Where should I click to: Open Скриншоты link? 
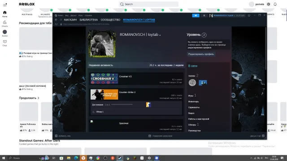(x=194, y=107)
